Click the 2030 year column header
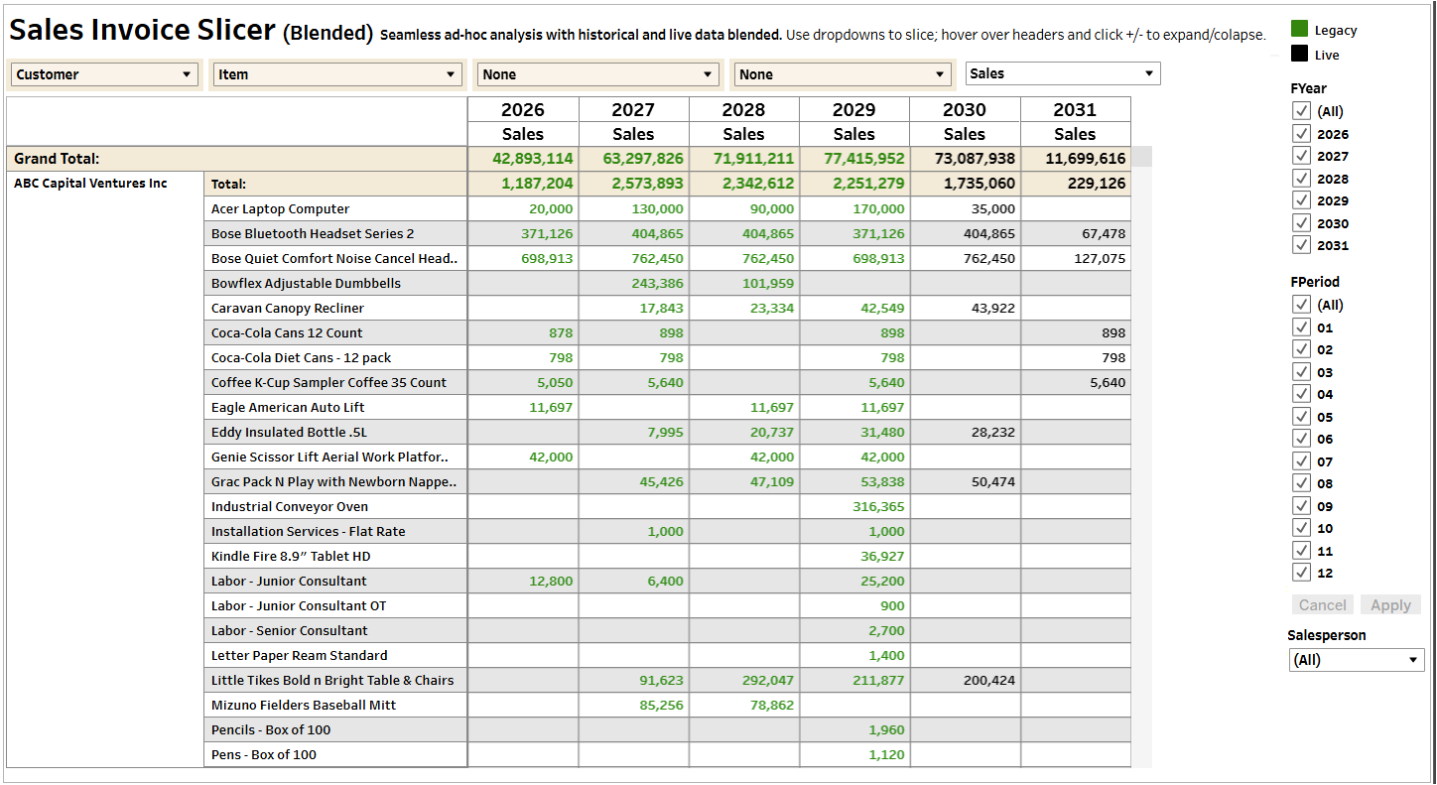The image size is (1437, 785). pyautogui.click(x=965, y=110)
